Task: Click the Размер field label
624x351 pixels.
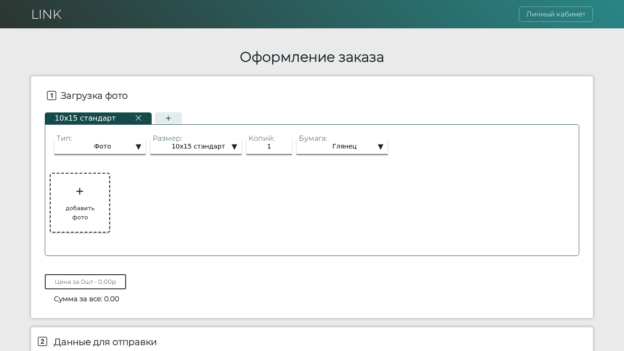Action: 167,138
